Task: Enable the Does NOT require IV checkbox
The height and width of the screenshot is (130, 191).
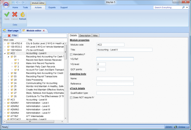Action: click(x=71, y=98)
